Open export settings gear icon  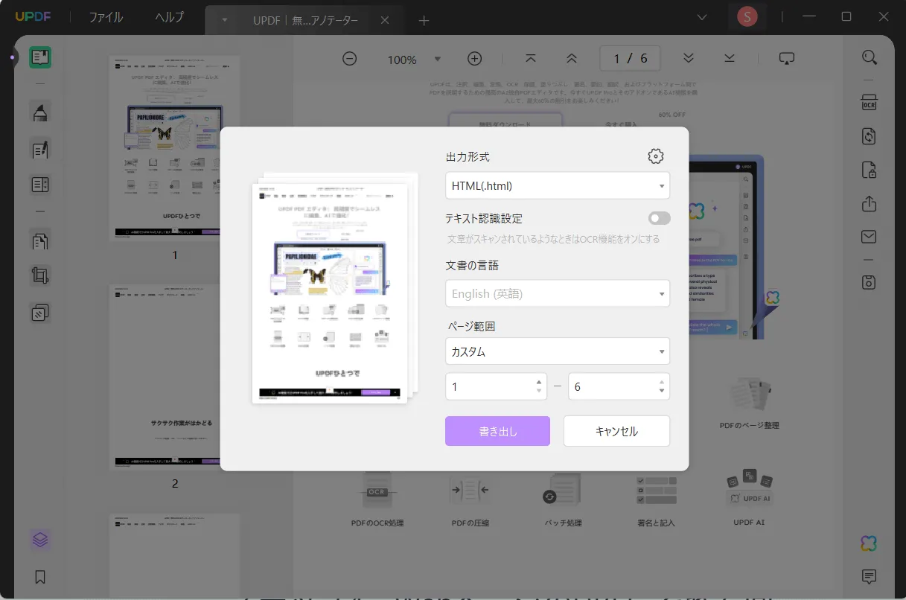click(655, 156)
